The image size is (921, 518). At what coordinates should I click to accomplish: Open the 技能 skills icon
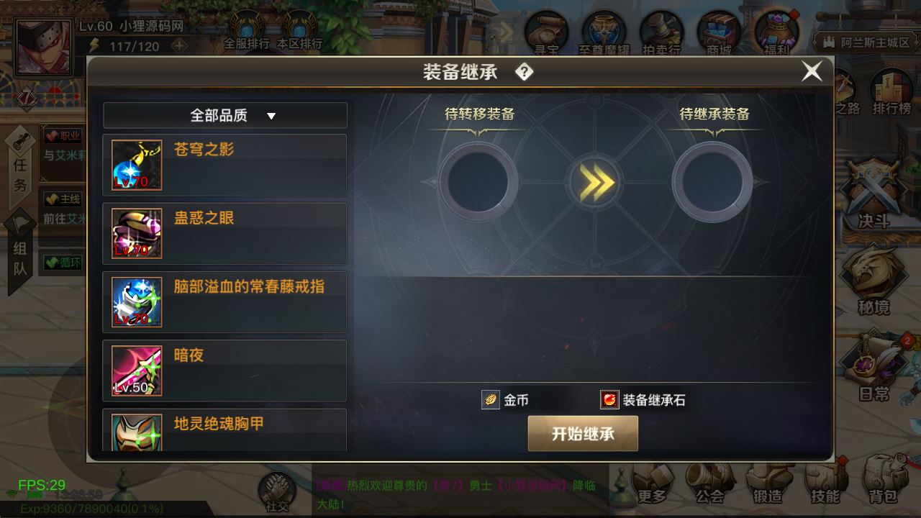[825, 483]
